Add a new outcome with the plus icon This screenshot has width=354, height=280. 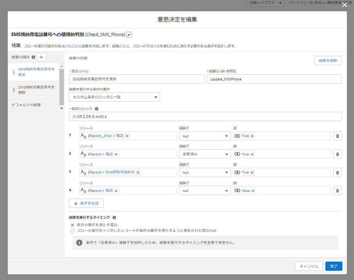click(x=41, y=57)
